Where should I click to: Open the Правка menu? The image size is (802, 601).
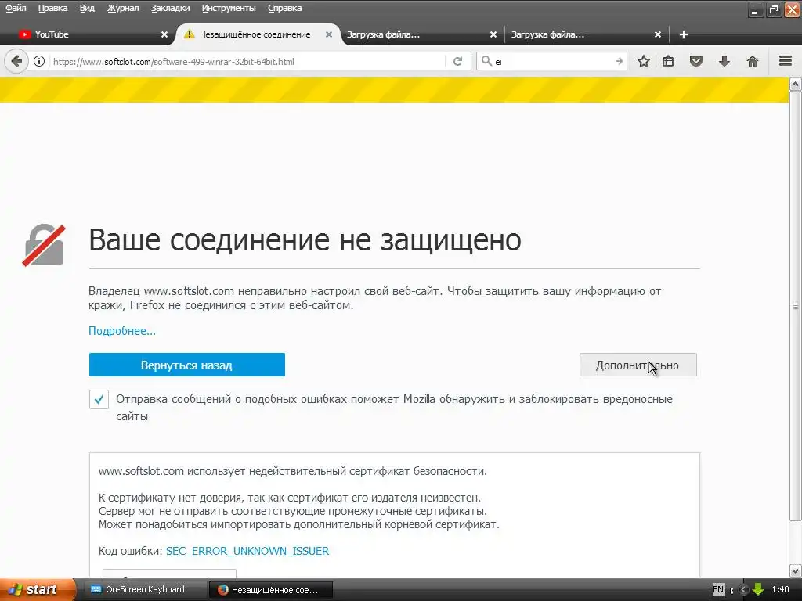(52, 8)
